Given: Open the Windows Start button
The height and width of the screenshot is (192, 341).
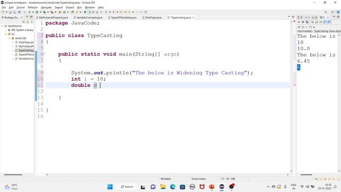Looking at the screenshot, I should 110,187.
